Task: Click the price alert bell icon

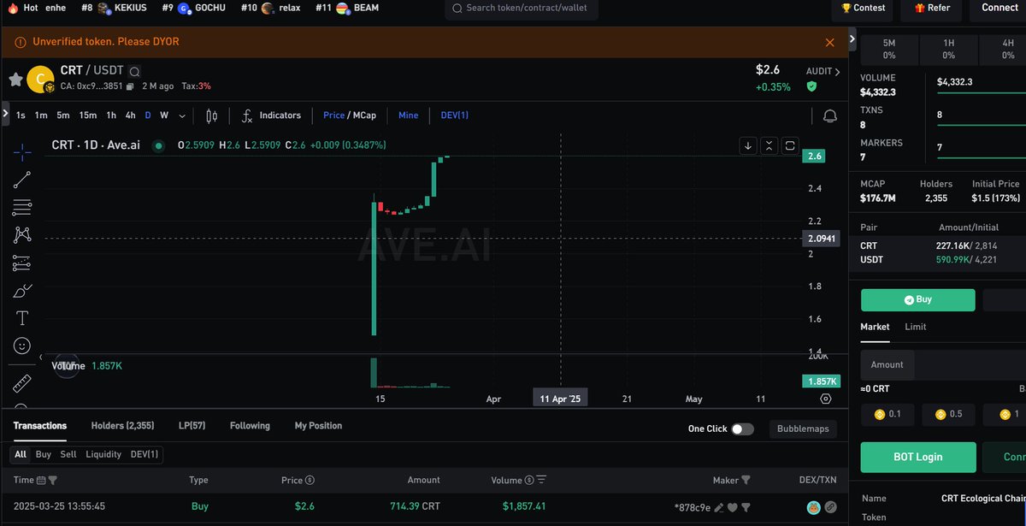Action: (829, 115)
